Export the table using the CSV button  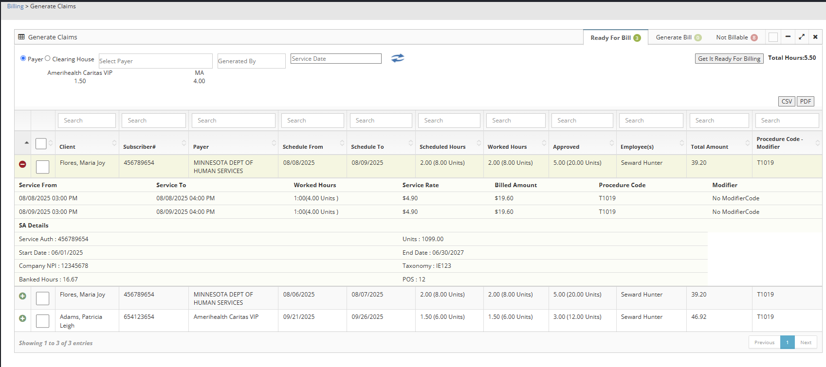[787, 101]
